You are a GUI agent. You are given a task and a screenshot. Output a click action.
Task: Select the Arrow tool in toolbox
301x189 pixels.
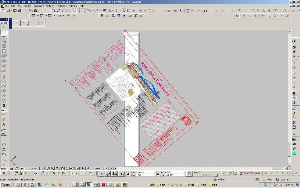point(4,27)
